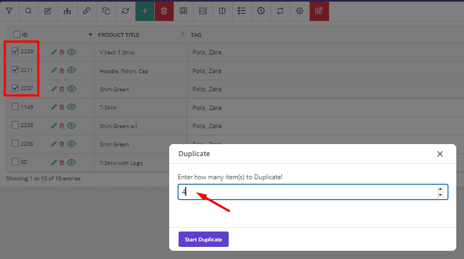Delete product 2211 with trash icon
The height and width of the screenshot is (259, 464).
point(62,70)
